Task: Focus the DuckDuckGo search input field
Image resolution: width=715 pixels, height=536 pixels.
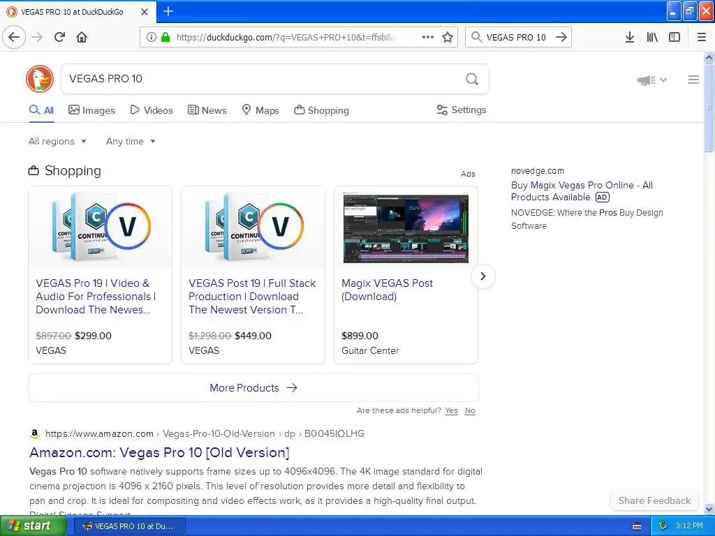Action: [263, 79]
